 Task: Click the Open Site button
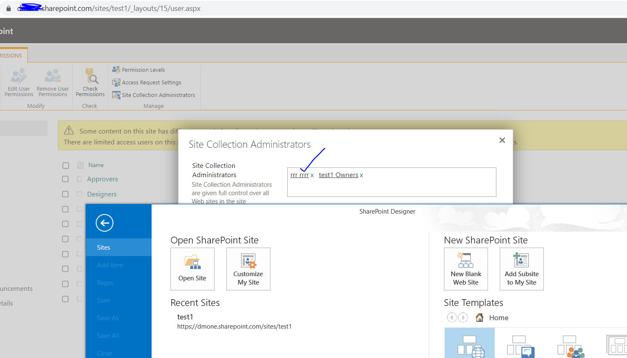(x=192, y=269)
